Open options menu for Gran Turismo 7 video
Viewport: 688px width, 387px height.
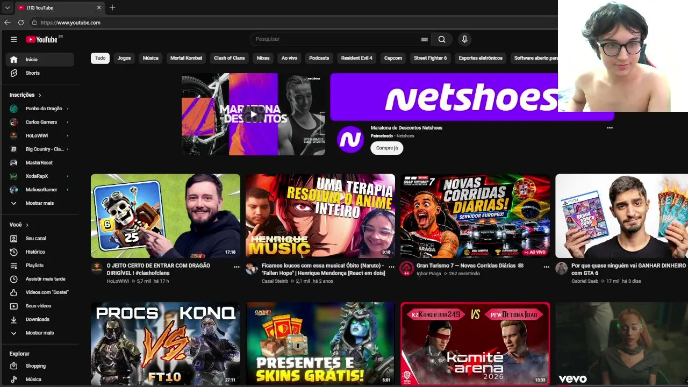pos(546,267)
